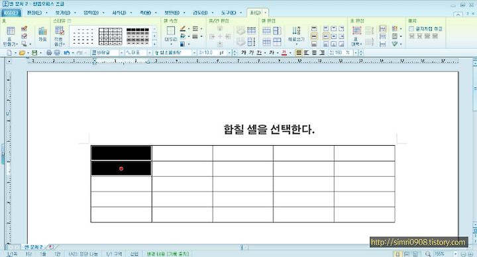Screen dimensions: 477x257
Task: Click the font size field showing 10.0
Action: [213, 52]
